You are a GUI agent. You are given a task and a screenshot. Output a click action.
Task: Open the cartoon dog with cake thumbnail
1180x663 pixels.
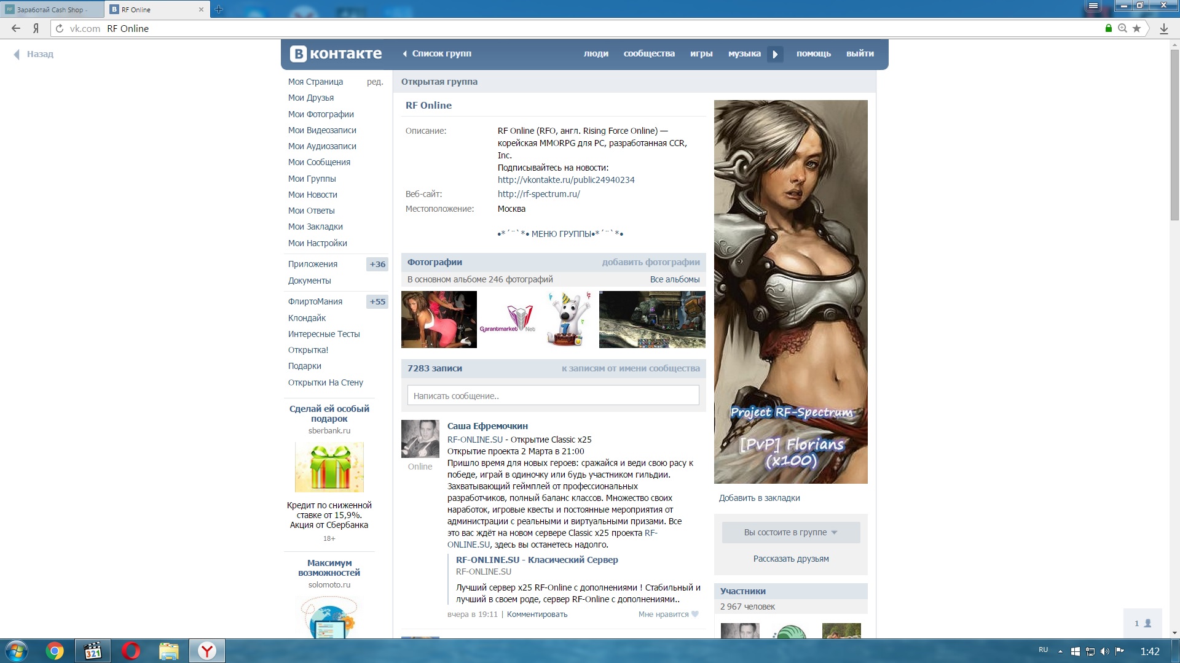click(568, 319)
